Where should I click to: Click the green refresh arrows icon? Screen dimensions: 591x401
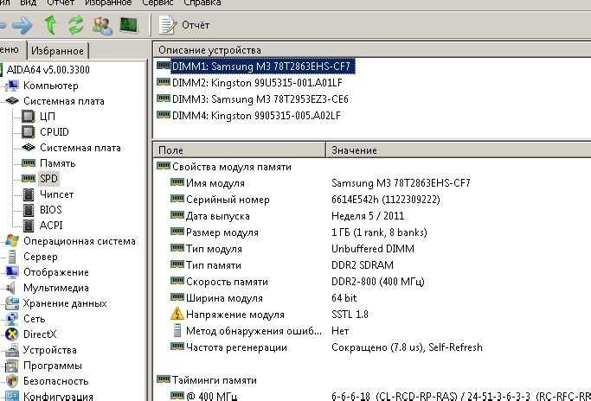click(76, 25)
